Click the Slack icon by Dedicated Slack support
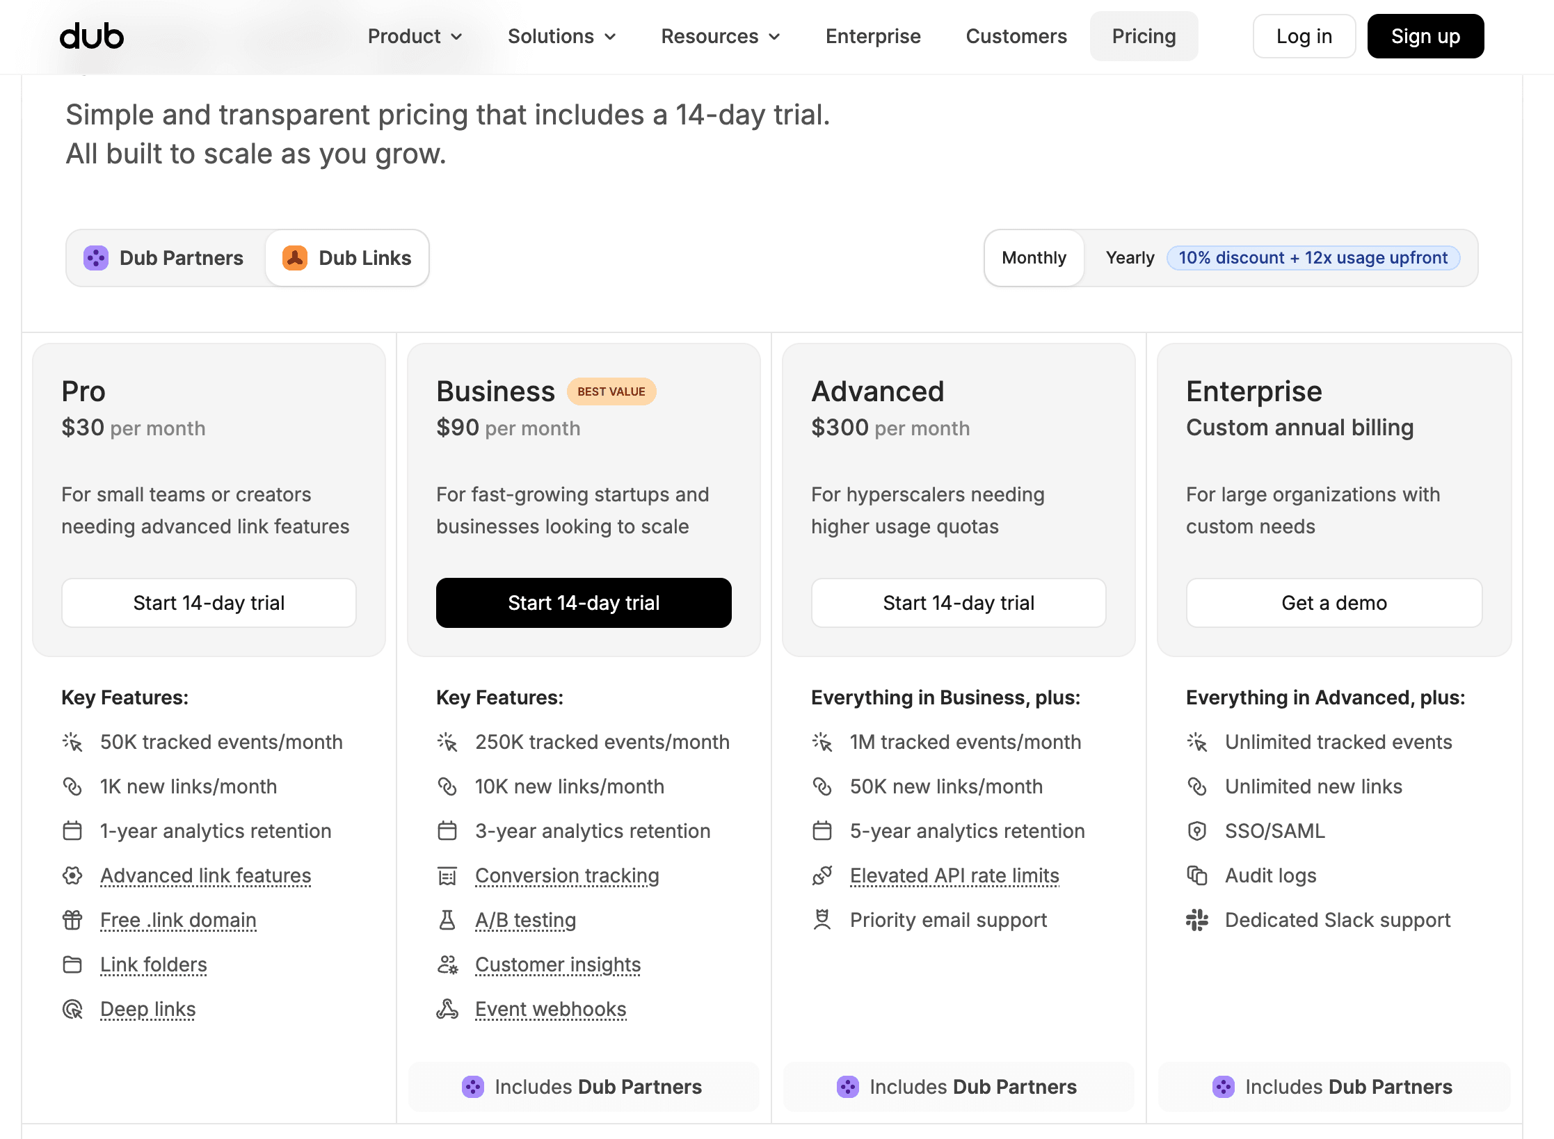 (x=1197, y=920)
